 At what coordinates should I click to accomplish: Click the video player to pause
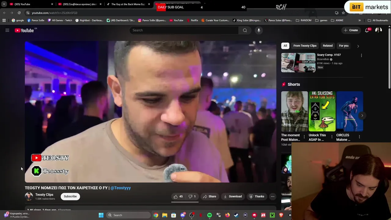[x=151, y=112]
